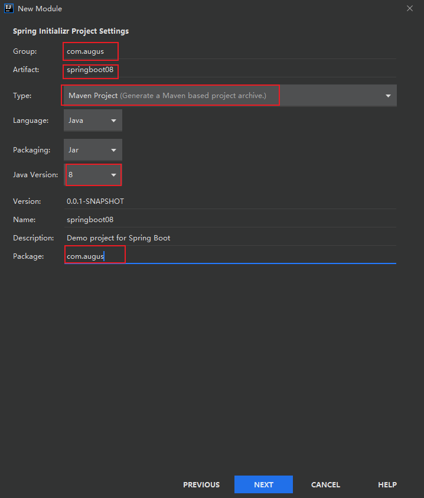Expand the Packaging dropdown
Viewport: 424px width, 498px height.
click(x=112, y=149)
